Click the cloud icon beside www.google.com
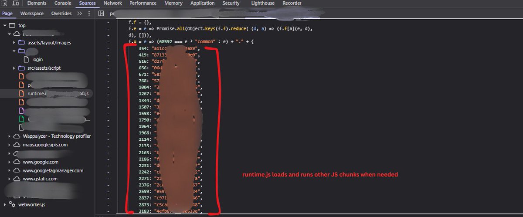The image size is (523, 217). click(17, 162)
